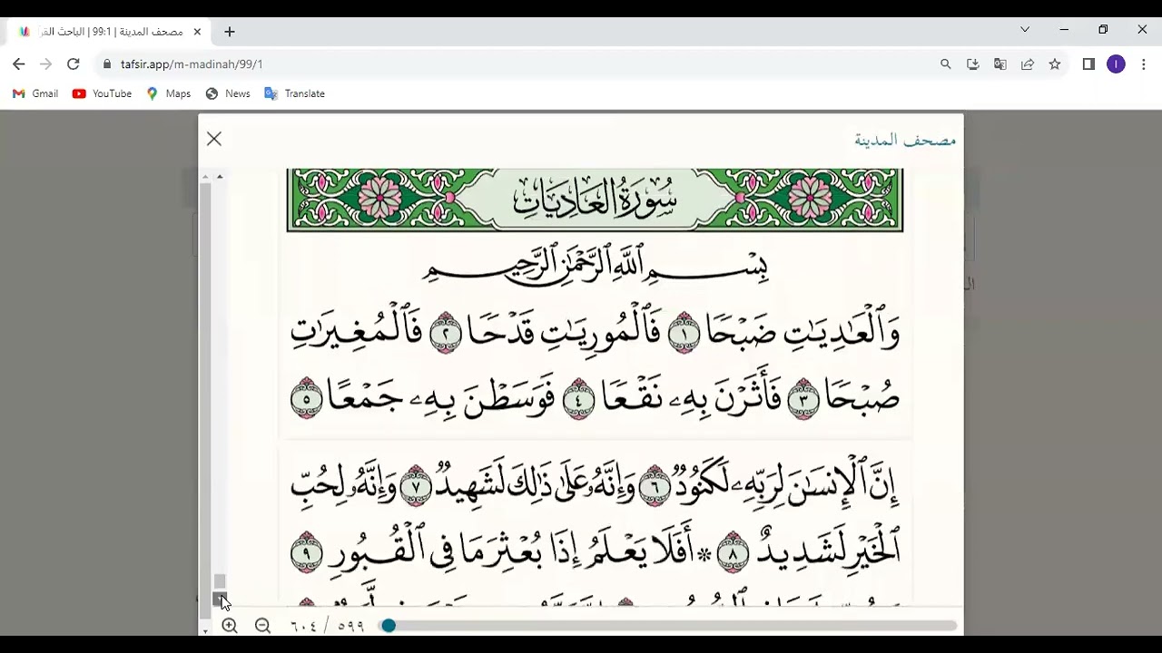The image size is (1162, 653).
Task: Reload the tafsir.app page
Action: coord(74,64)
